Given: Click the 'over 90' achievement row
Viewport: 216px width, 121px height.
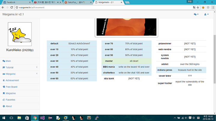Looking at the screenshot, I should click(127, 55).
